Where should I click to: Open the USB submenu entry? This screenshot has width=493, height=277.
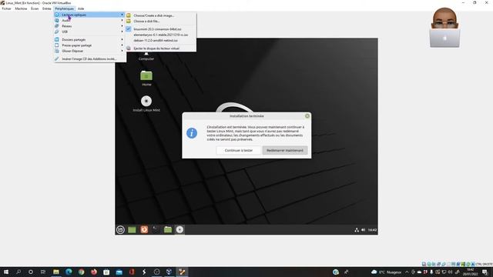(x=89, y=32)
